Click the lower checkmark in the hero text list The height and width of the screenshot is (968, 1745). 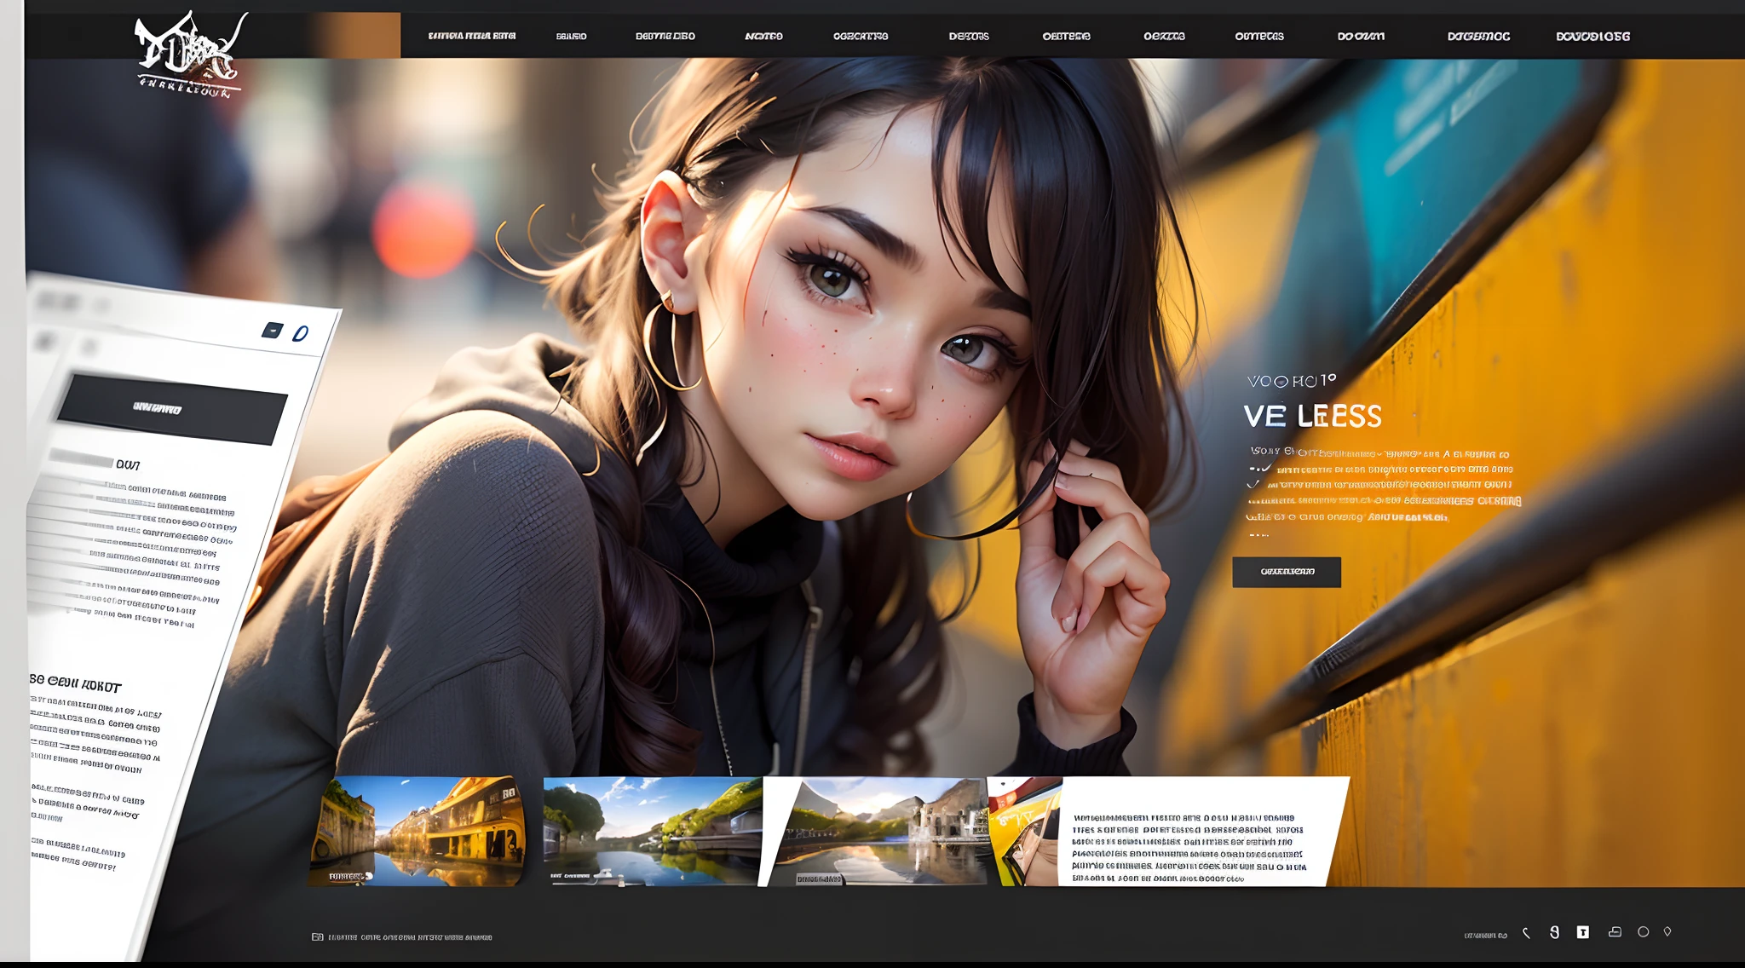pos(1253,484)
